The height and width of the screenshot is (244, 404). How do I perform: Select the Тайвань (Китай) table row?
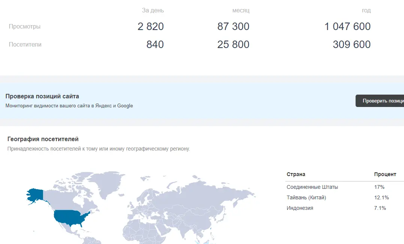[x=344, y=197]
